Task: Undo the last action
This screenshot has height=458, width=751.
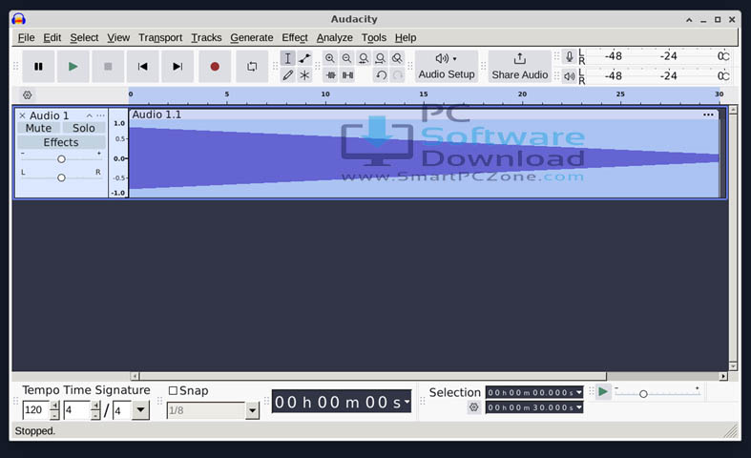Action: [381, 75]
